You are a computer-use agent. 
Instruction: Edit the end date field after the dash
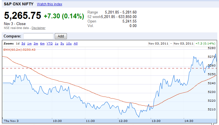tap(183, 43)
